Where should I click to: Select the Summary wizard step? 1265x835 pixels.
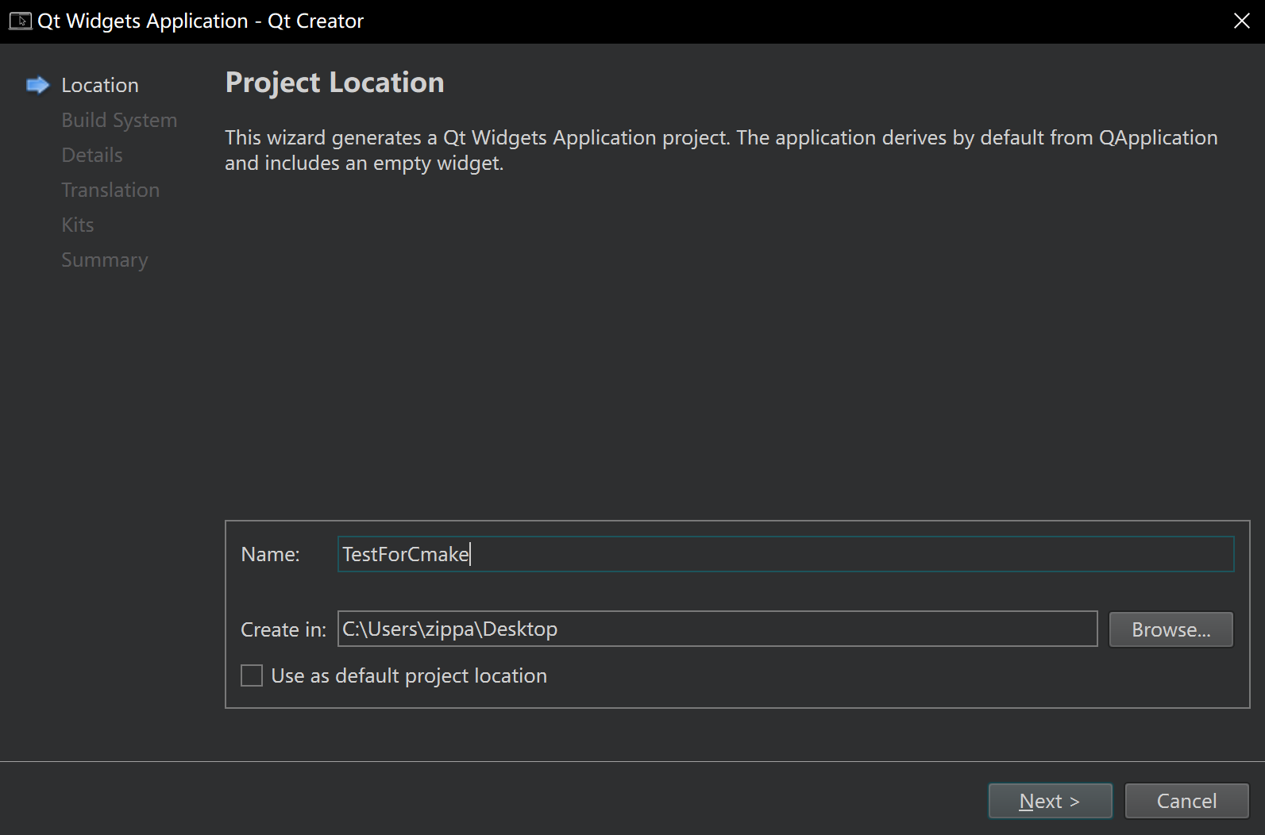click(x=105, y=260)
